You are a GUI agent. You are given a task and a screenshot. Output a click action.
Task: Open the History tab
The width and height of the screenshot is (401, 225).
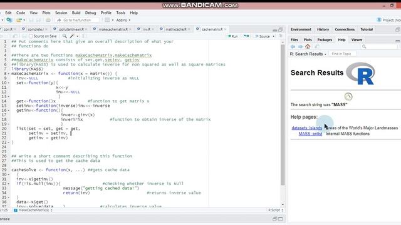[323, 29]
